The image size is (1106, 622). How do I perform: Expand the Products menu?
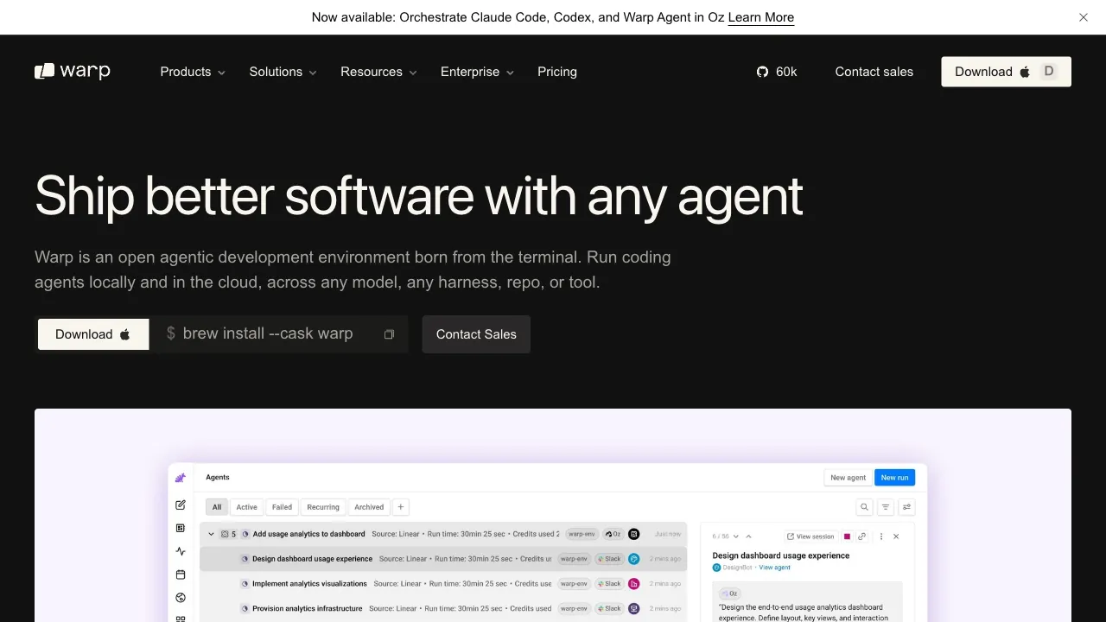coord(193,72)
